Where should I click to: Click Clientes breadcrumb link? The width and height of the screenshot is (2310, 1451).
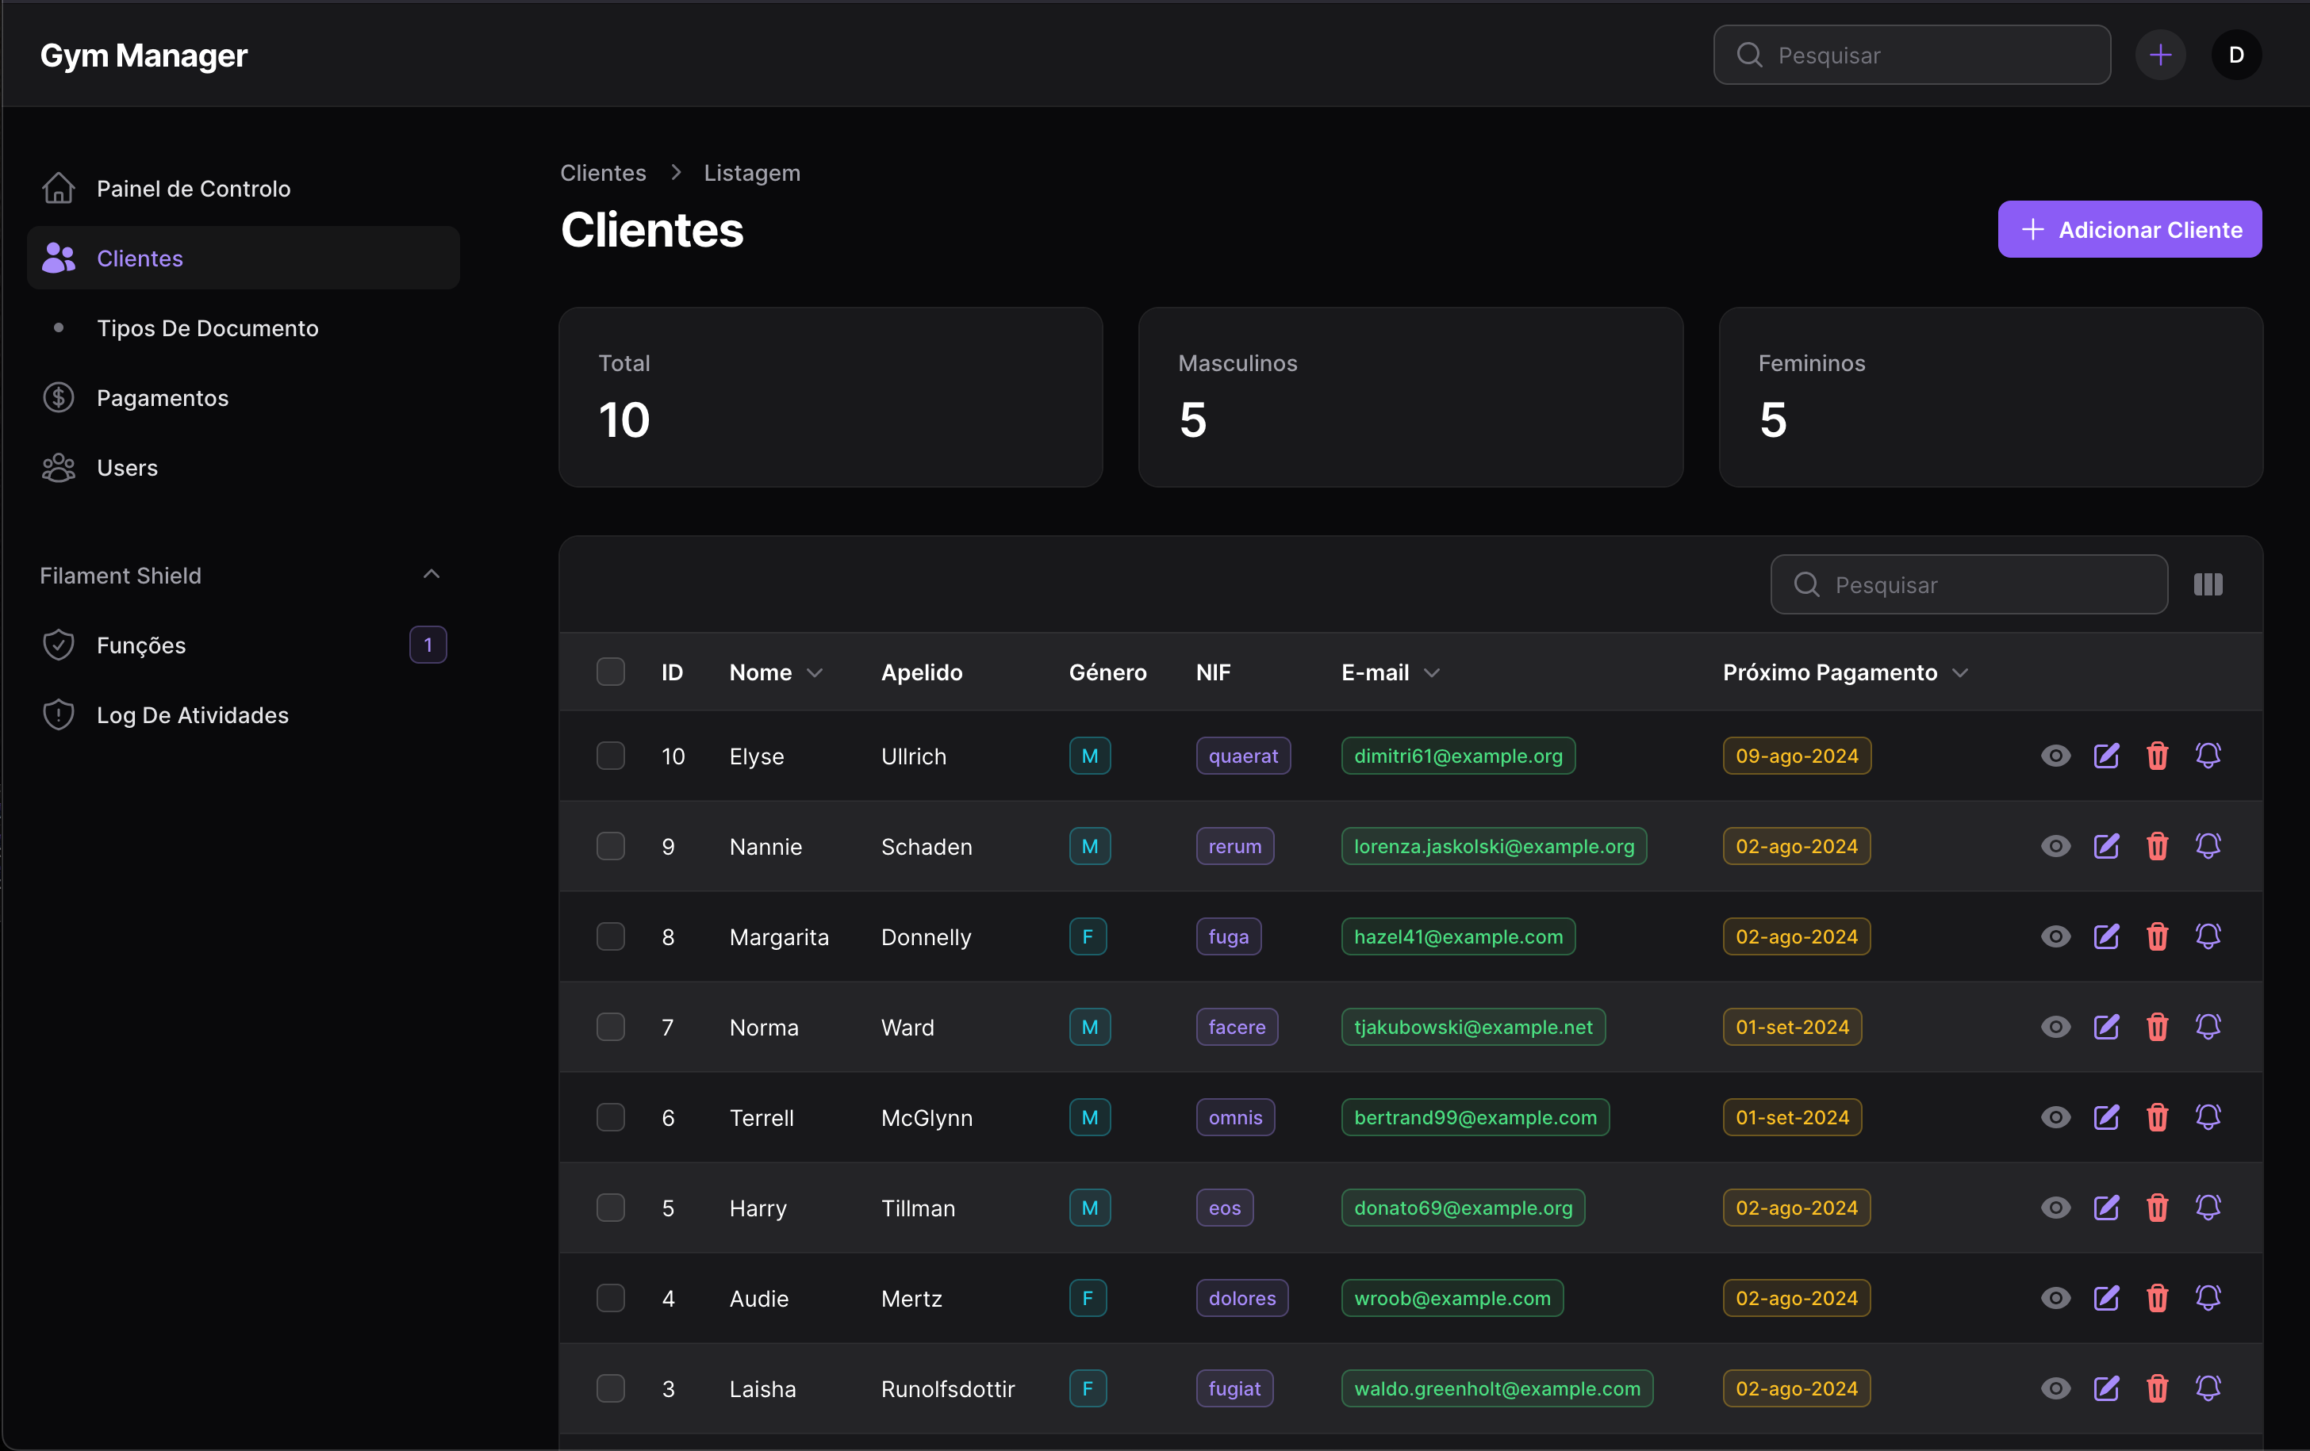point(602,173)
